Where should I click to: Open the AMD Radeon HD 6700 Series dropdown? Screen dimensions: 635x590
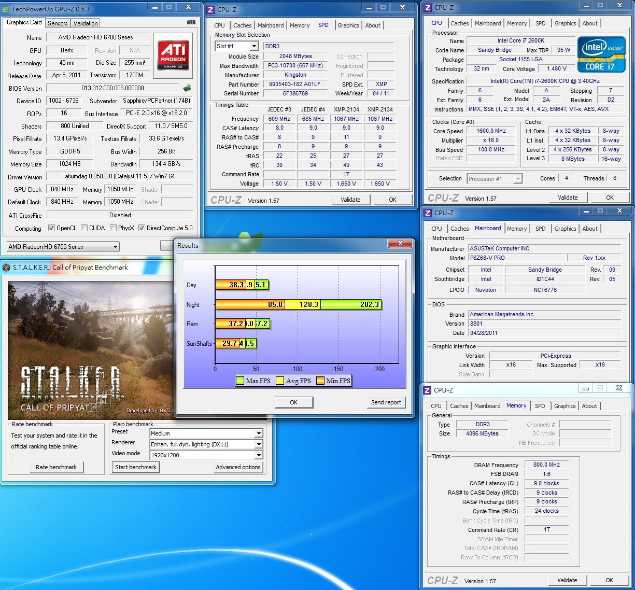click(115, 247)
